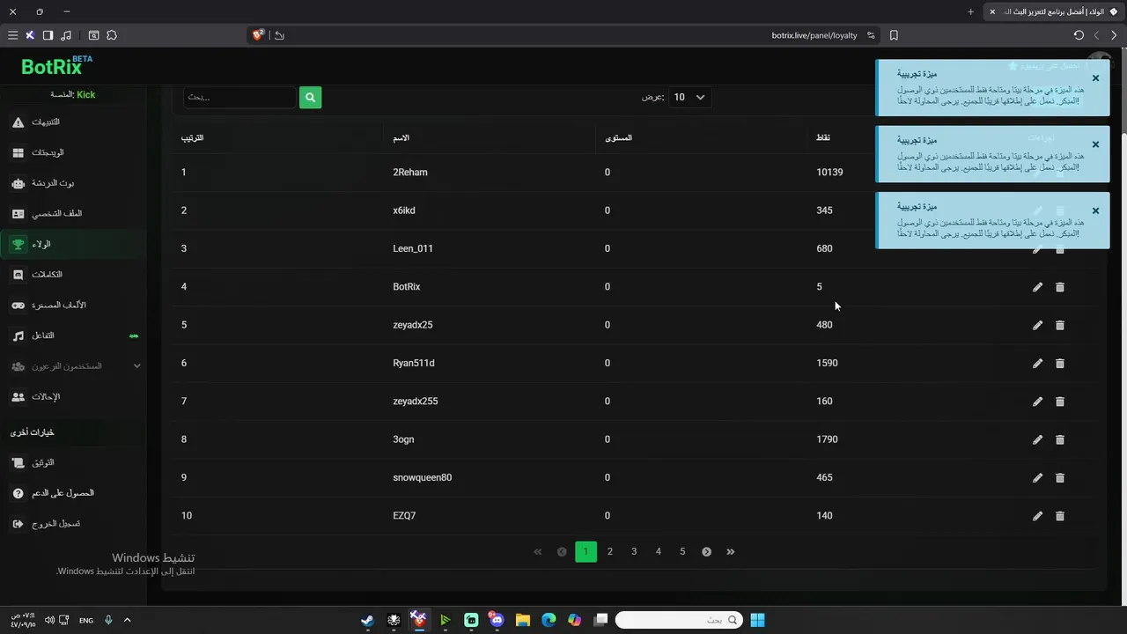Edit points for user zeyadx25

[x=1037, y=325]
